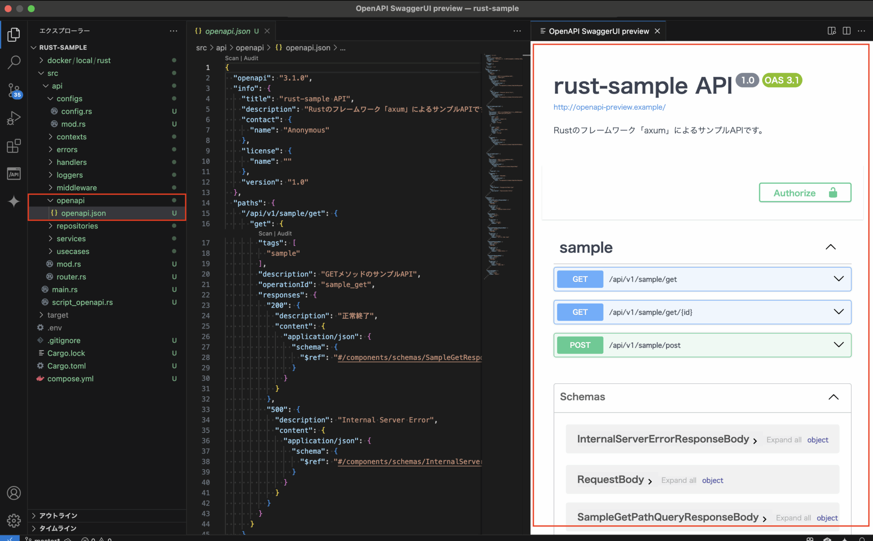Switch to the openapi.json editor tab
873x541 pixels.
(x=228, y=31)
